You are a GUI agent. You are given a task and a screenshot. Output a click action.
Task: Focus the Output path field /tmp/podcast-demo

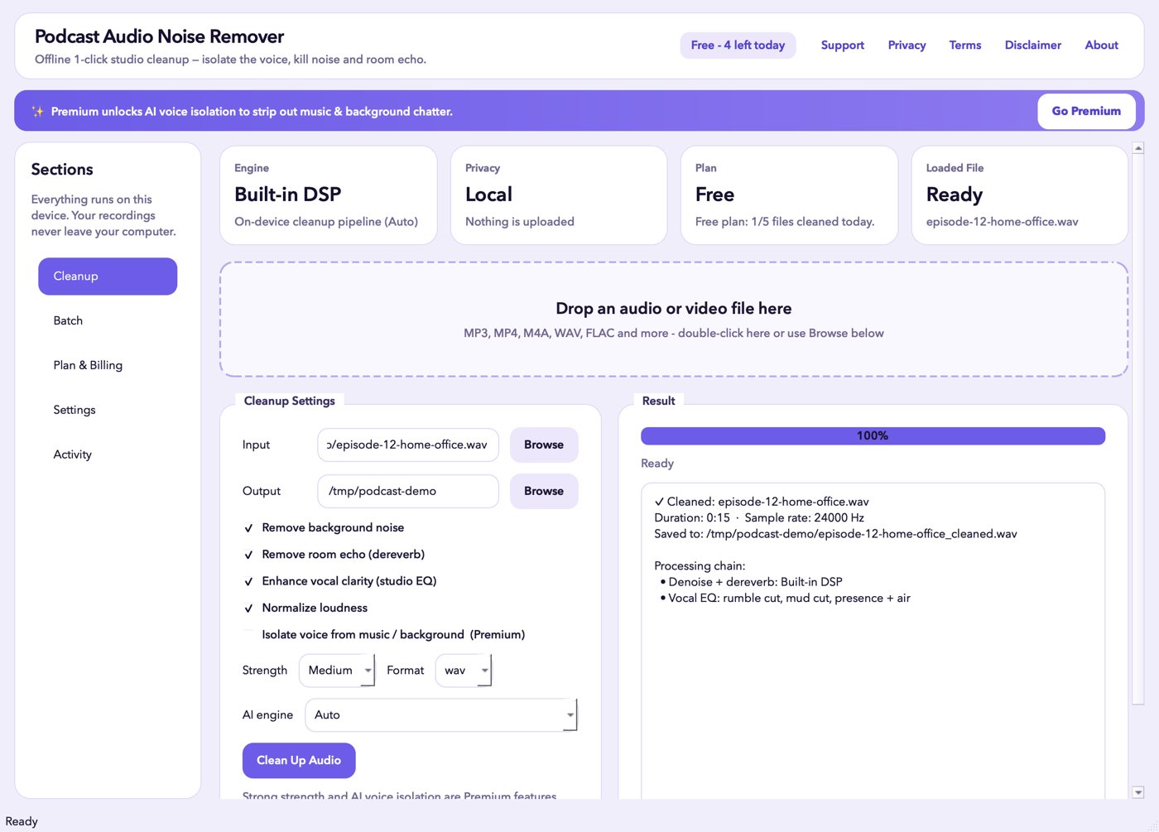point(408,491)
